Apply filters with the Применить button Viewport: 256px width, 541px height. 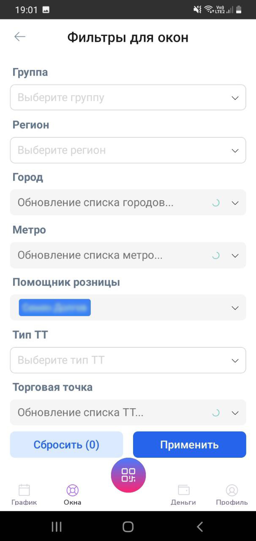[189, 445]
